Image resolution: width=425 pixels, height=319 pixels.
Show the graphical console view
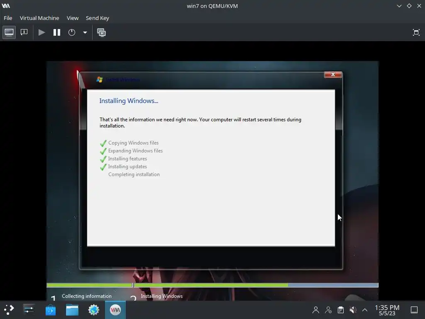(x=9, y=32)
